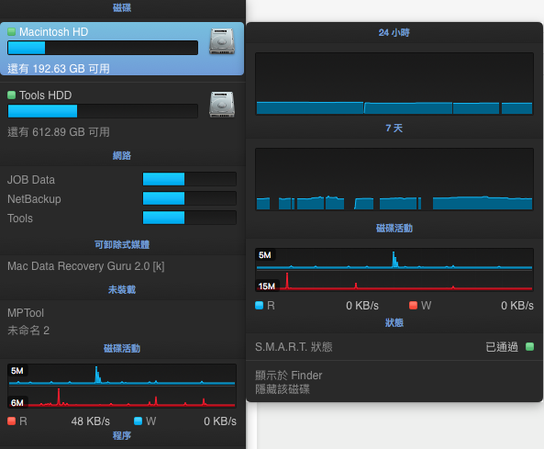Screen dimensions: 544x449
Task: Click the 5M label in detail activity graph
Action: point(265,255)
